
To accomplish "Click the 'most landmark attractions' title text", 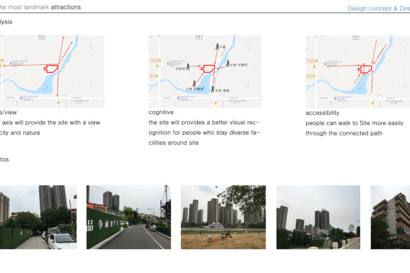I will (x=44, y=8).
